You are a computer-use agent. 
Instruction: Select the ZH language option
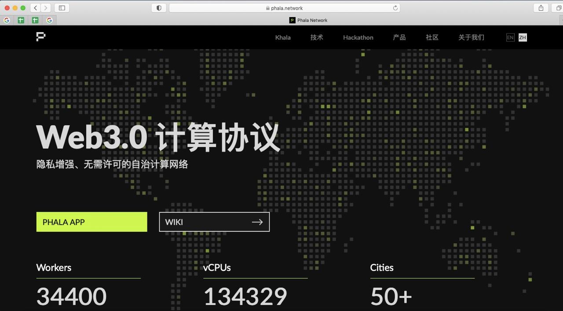point(523,37)
